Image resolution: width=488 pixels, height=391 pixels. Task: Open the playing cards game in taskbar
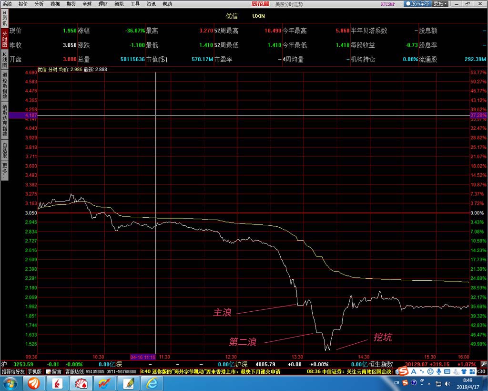click(x=81, y=383)
